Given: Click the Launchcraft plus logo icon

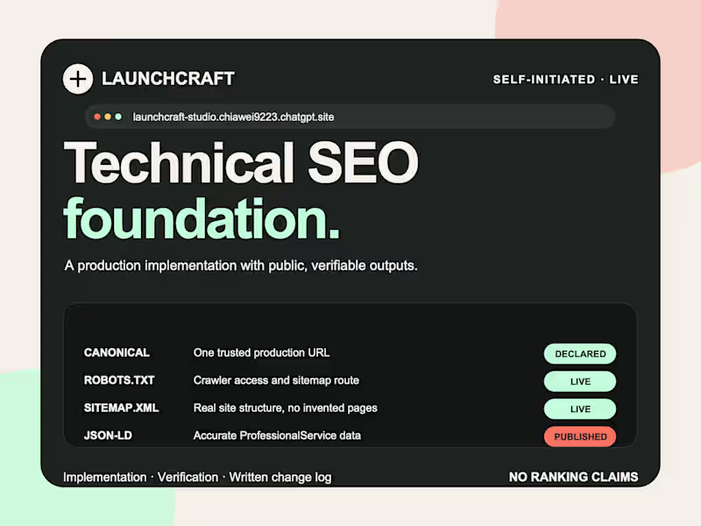Looking at the screenshot, I should pos(78,79).
